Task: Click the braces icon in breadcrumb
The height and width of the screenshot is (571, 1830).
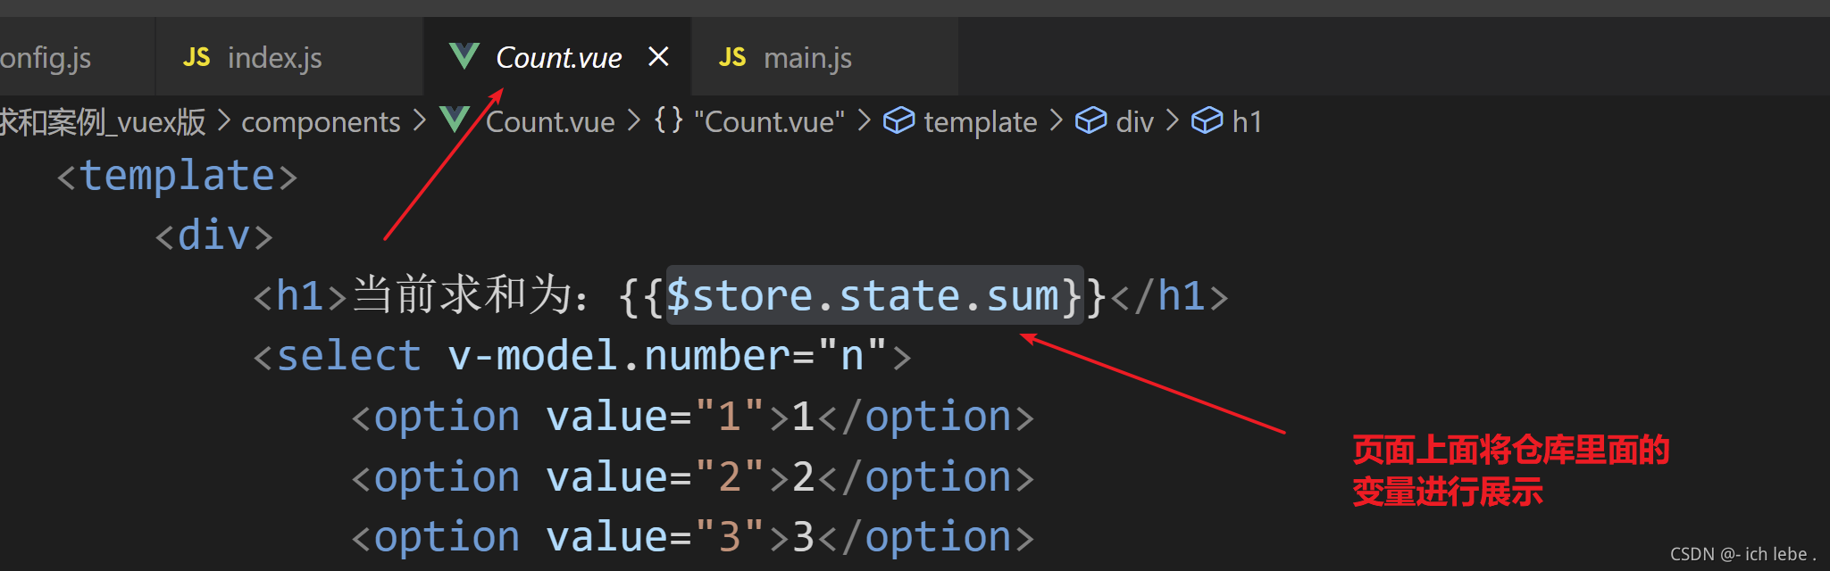Action: tap(669, 120)
